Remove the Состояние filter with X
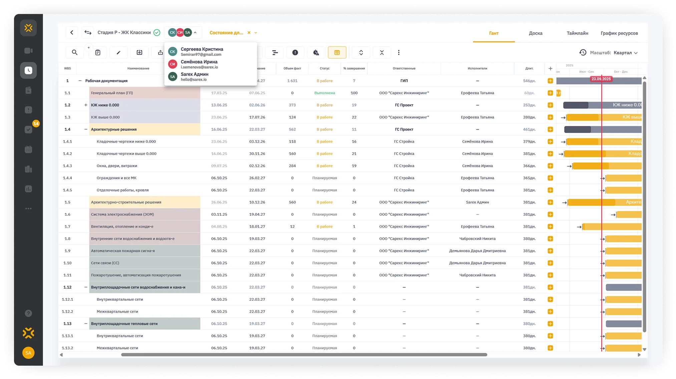This screenshot has height=379, width=676. coord(249,33)
